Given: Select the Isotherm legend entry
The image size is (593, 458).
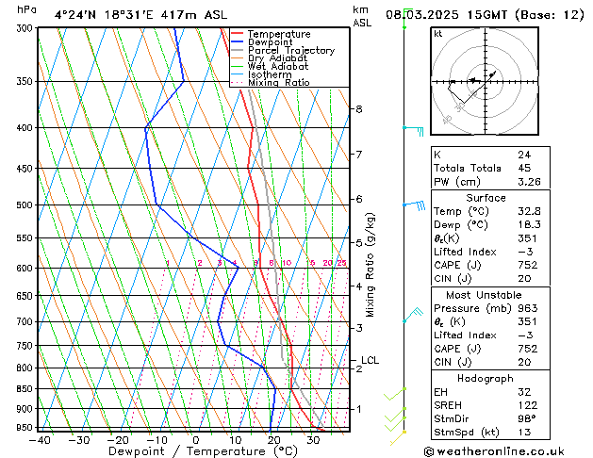Looking at the screenshot, I should tap(270, 74).
